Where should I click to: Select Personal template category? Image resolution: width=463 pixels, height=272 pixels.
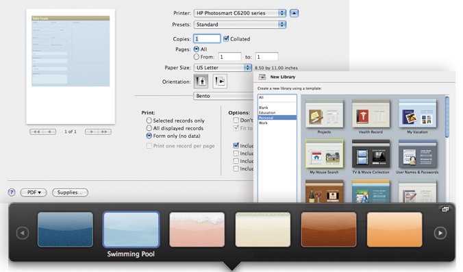click(277, 118)
